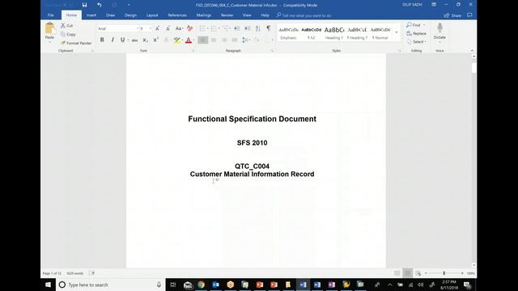Expand the Styles gallery
This screenshot has height=291, width=518.
pyautogui.click(x=397, y=32)
